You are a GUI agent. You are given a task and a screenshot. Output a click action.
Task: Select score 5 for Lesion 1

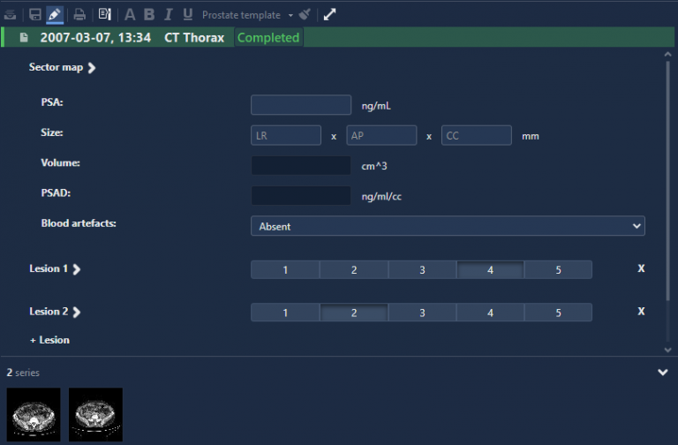coord(558,270)
